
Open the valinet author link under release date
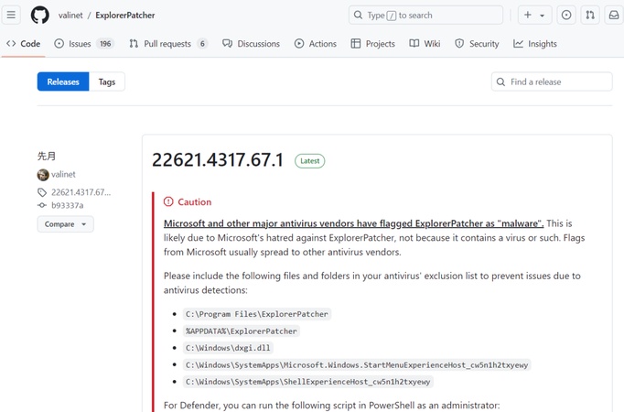pos(63,174)
